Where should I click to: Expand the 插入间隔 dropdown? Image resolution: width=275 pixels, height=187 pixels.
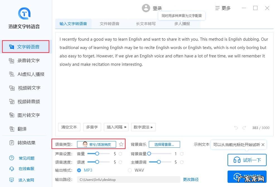[x=116, y=127]
